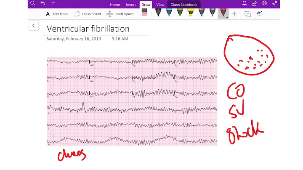Image resolution: width=303 pixels, height=170 pixels.
Task: Switch to Text Mode
Action: [x=57, y=14]
